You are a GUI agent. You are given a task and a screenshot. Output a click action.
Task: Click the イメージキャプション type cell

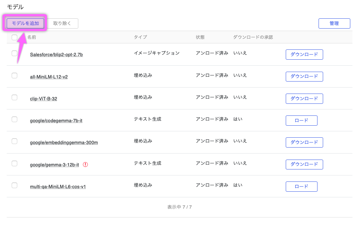(x=157, y=53)
